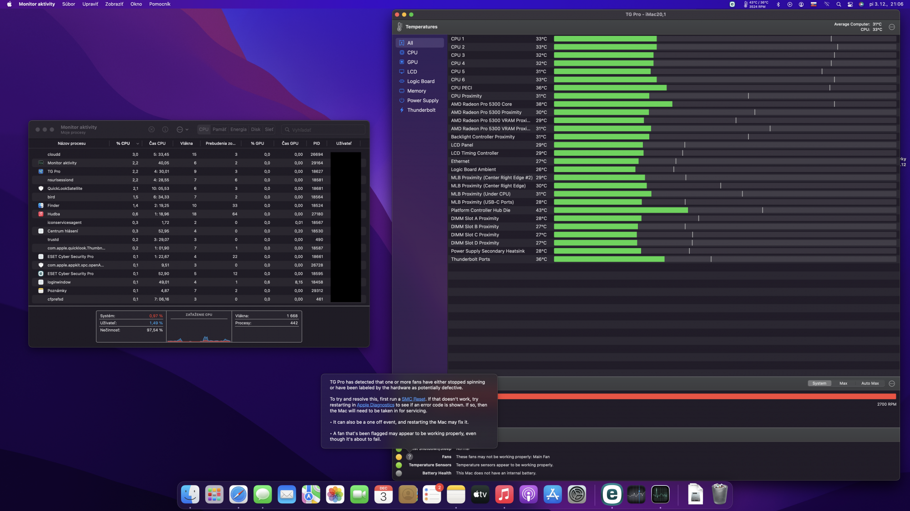Image resolution: width=910 pixels, height=511 pixels.
Task: Open the Zobraziť menu
Action: click(x=114, y=4)
